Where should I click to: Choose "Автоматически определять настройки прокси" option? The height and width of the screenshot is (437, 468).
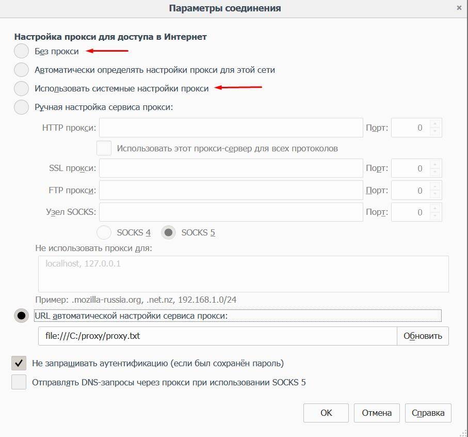coord(21,70)
